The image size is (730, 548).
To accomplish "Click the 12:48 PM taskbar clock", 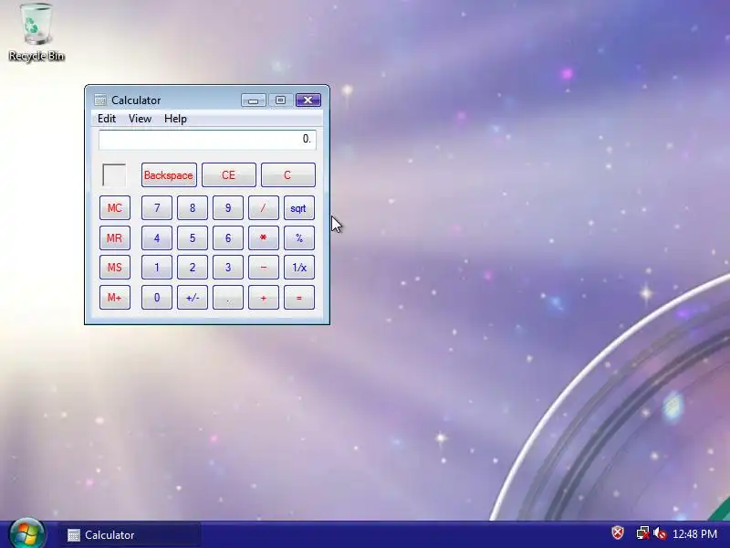I will pyautogui.click(x=694, y=533).
